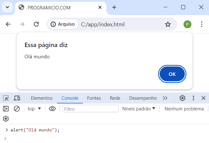Switch to the Fontes tab
Viewport: 209px width, 143px height.
94,98
